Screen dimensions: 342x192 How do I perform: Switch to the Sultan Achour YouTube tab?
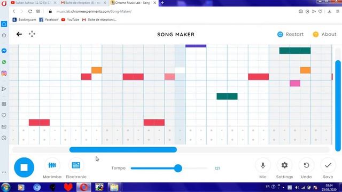33,3
